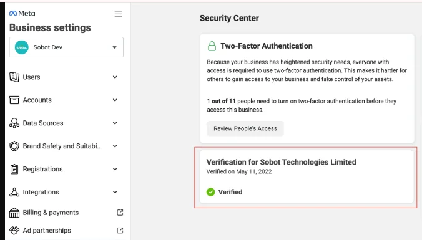Select Brand Safety and Suitability menu item
Viewport: 422px width, 240px height.
[62, 146]
